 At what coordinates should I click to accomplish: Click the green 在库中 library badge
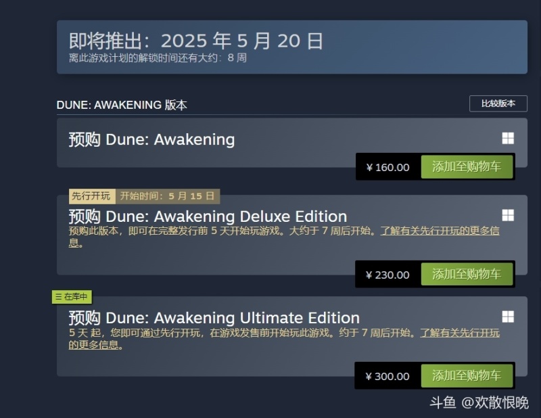coord(71,297)
